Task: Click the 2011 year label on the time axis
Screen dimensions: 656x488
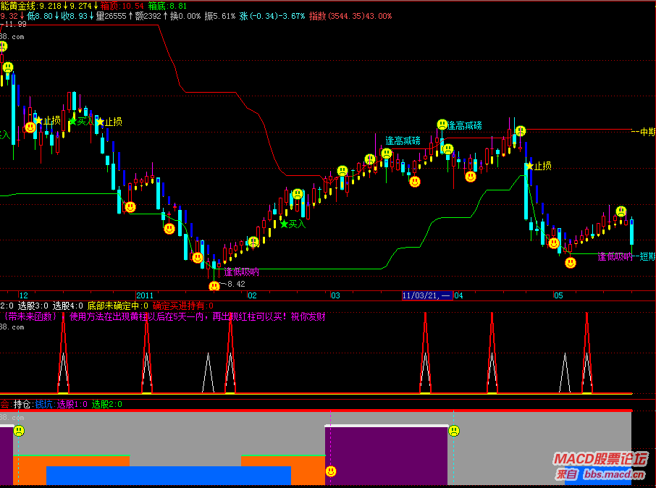Action: (145, 296)
